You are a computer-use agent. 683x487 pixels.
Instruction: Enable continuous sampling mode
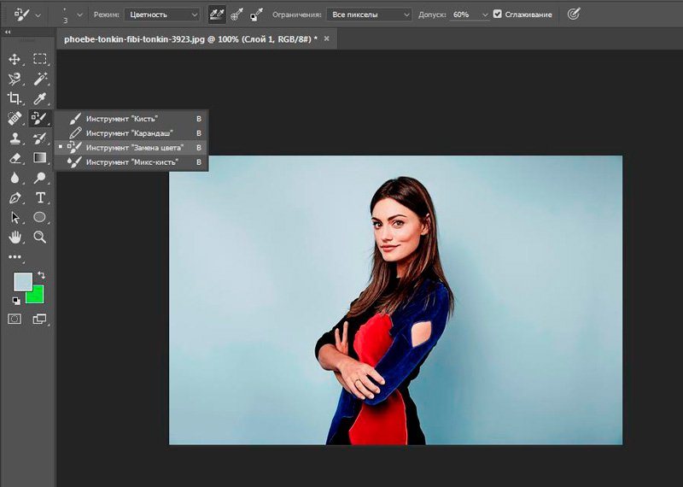(217, 15)
